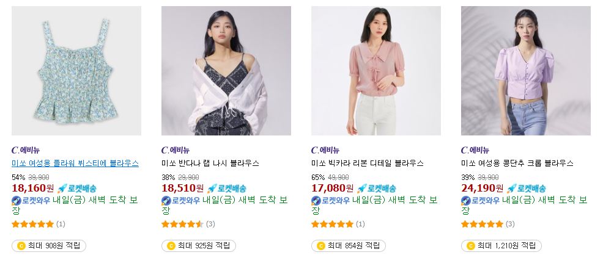Open the 미쏘 여성용 플라워 뷔스티에 블라우스 link
This screenshot has width=603, height=266.
pos(75,163)
